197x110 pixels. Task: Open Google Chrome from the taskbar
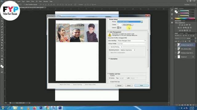point(47,108)
